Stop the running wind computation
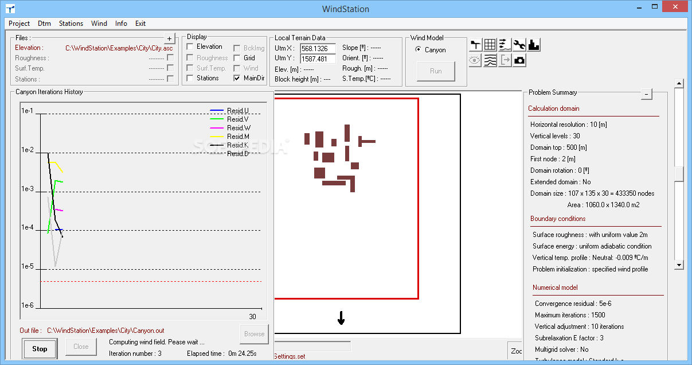The height and width of the screenshot is (365, 692). pyautogui.click(x=40, y=348)
